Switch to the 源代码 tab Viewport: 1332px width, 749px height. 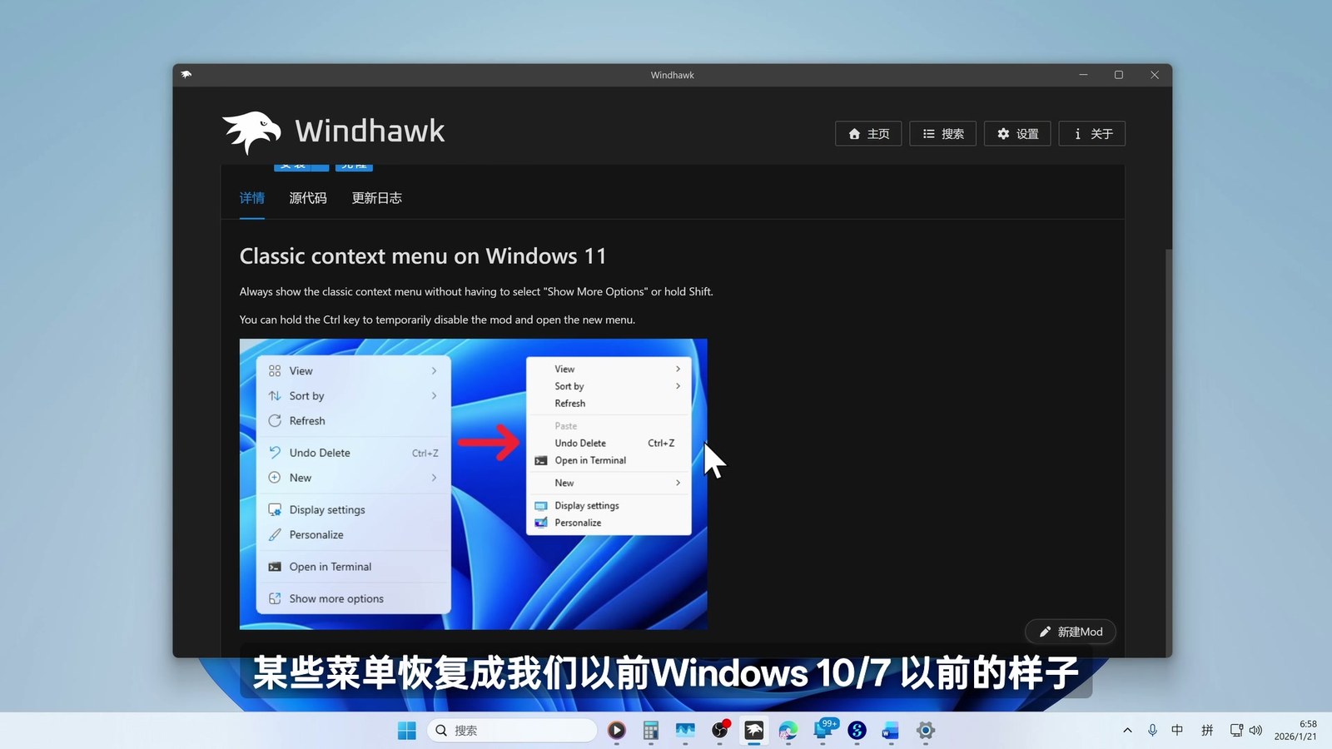tap(308, 198)
